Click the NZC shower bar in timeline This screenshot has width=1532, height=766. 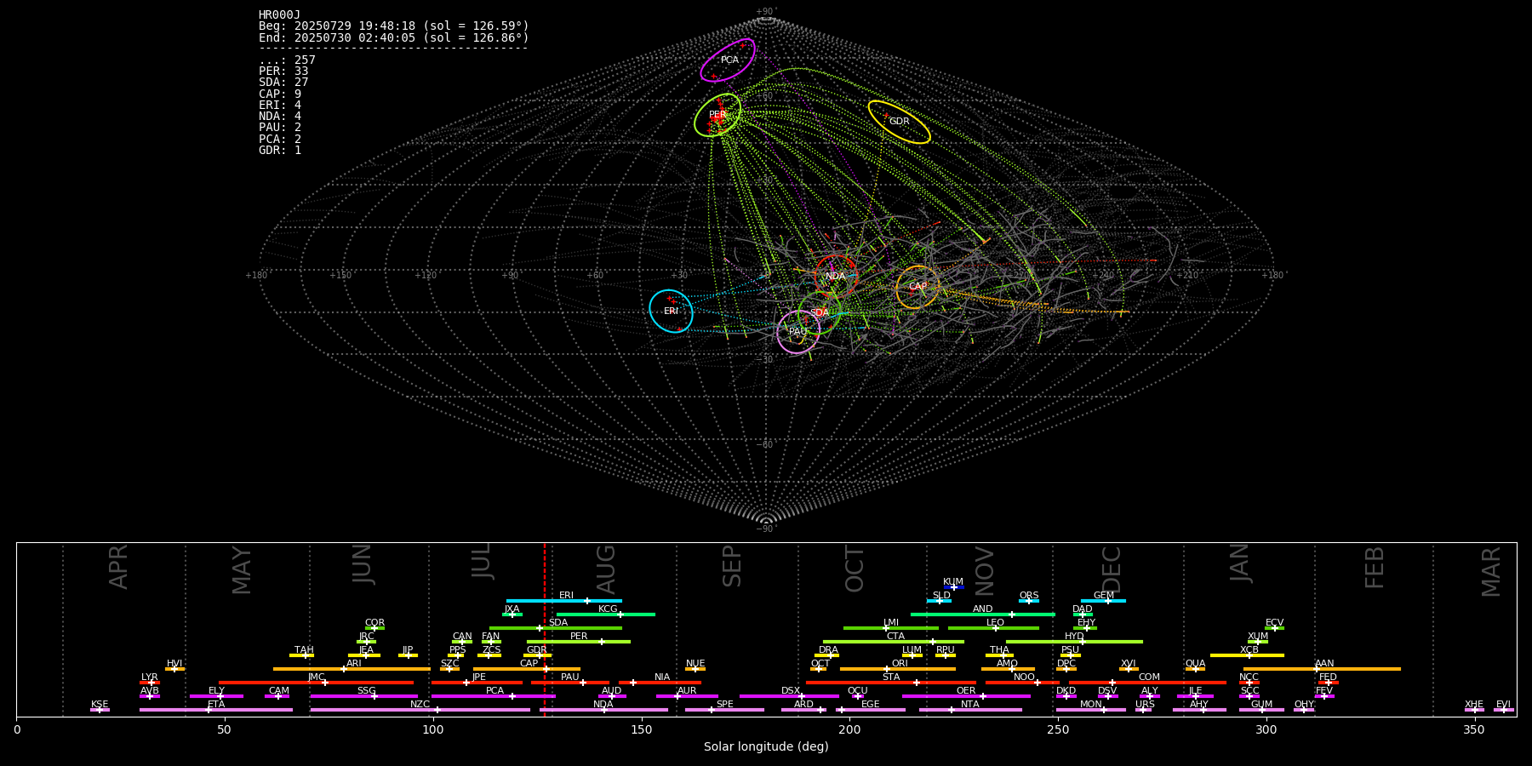coord(420,710)
